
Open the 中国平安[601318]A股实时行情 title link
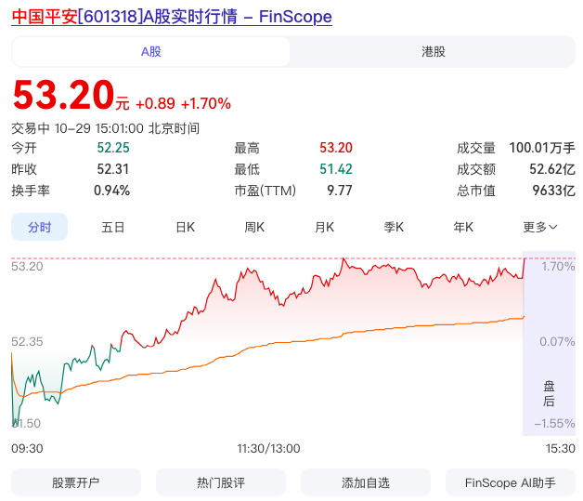(172, 17)
